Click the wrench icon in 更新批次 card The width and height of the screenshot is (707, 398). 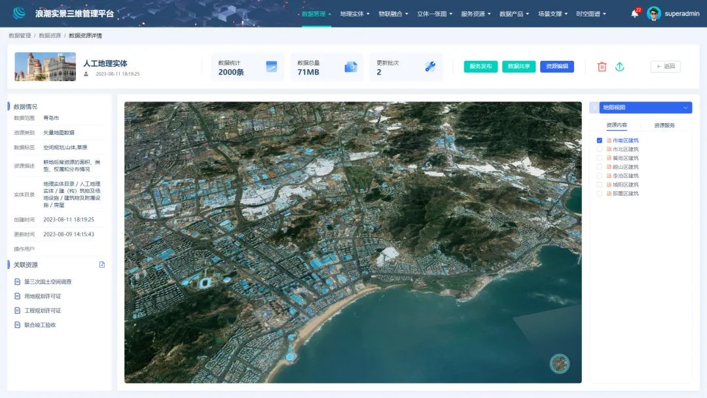[430, 67]
